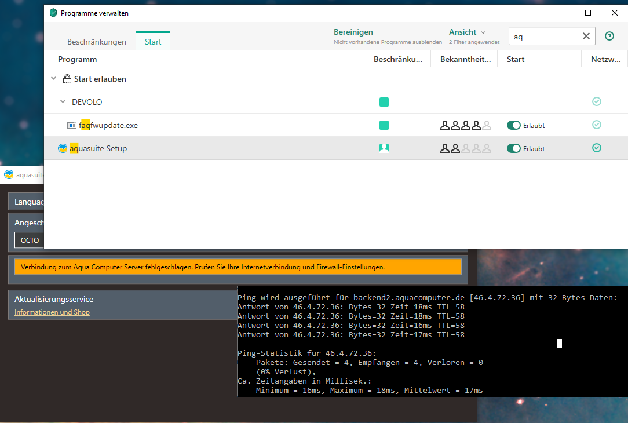Click restriction icon for aquasuite Setup
This screenshot has width=628, height=423.
(384, 148)
